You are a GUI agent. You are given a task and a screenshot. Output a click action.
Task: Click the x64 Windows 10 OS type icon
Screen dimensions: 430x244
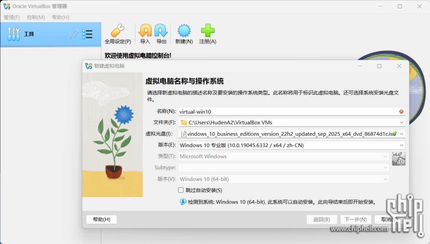click(x=398, y=159)
